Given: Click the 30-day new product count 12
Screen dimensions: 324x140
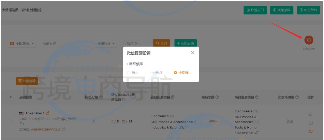Looking at the screenshot, I should pyautogui.click(x=123, y=121).
